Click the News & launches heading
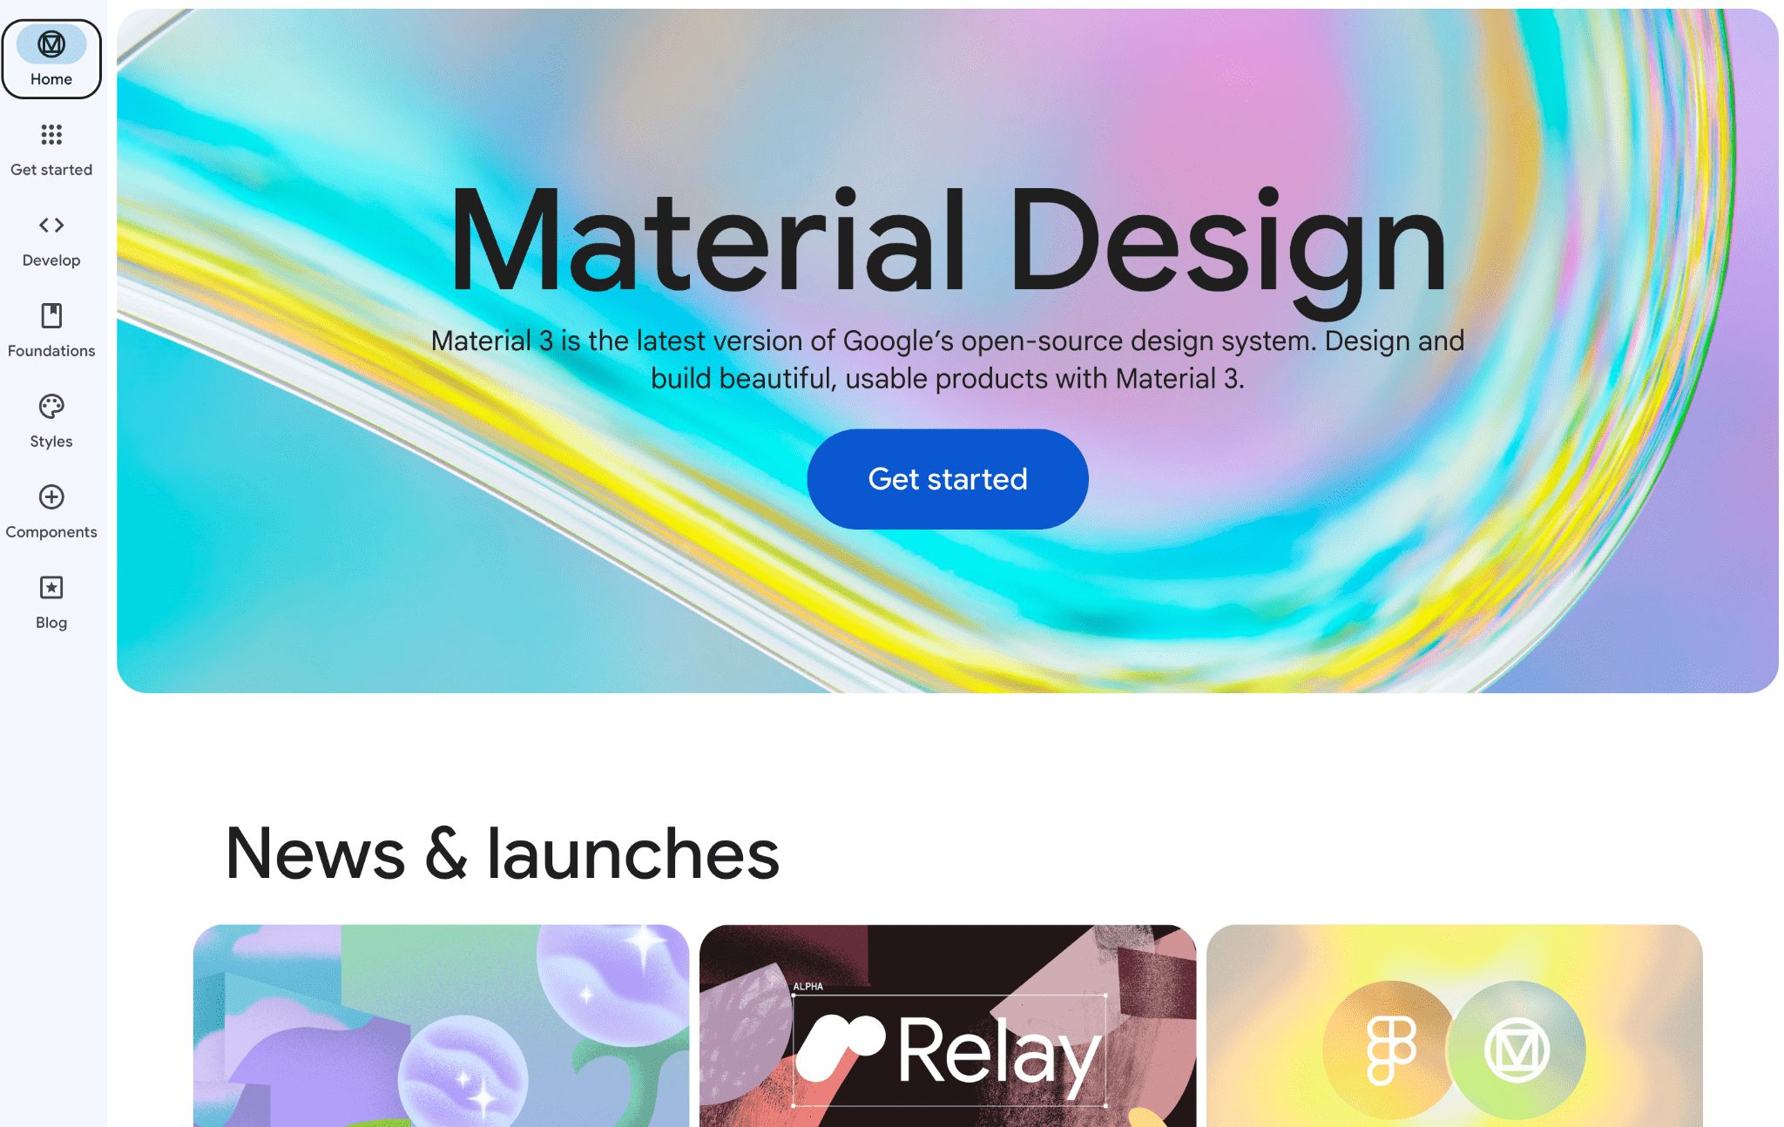 (x=502, y=854)
